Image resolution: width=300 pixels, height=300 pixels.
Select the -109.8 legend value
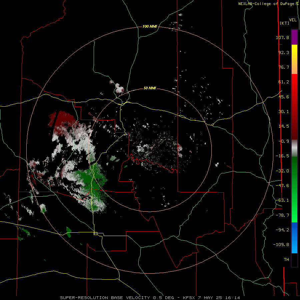[x=281, y=245]
